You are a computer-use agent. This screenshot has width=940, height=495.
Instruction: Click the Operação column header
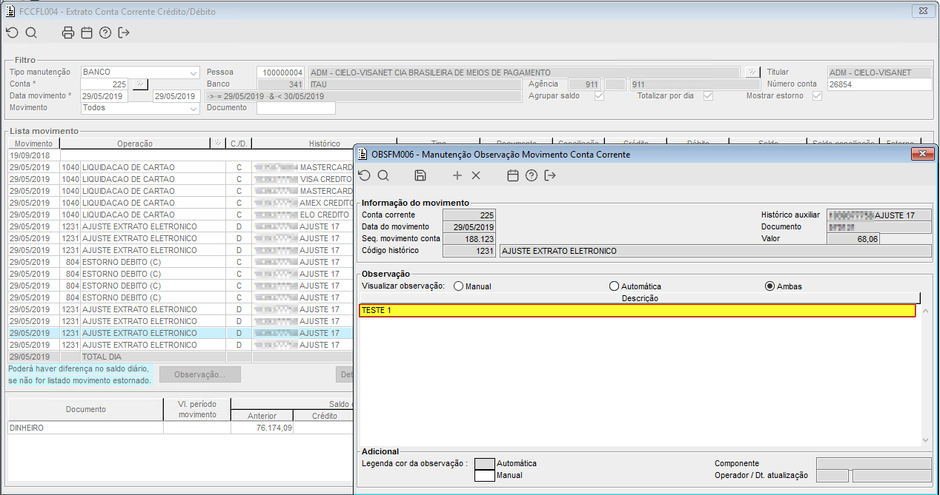click(134, 144)
